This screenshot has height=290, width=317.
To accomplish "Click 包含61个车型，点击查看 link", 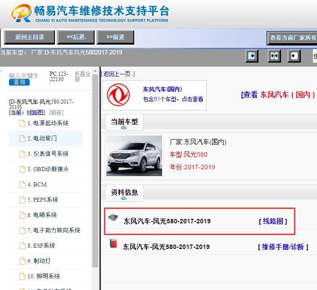I will click(173, 99).
